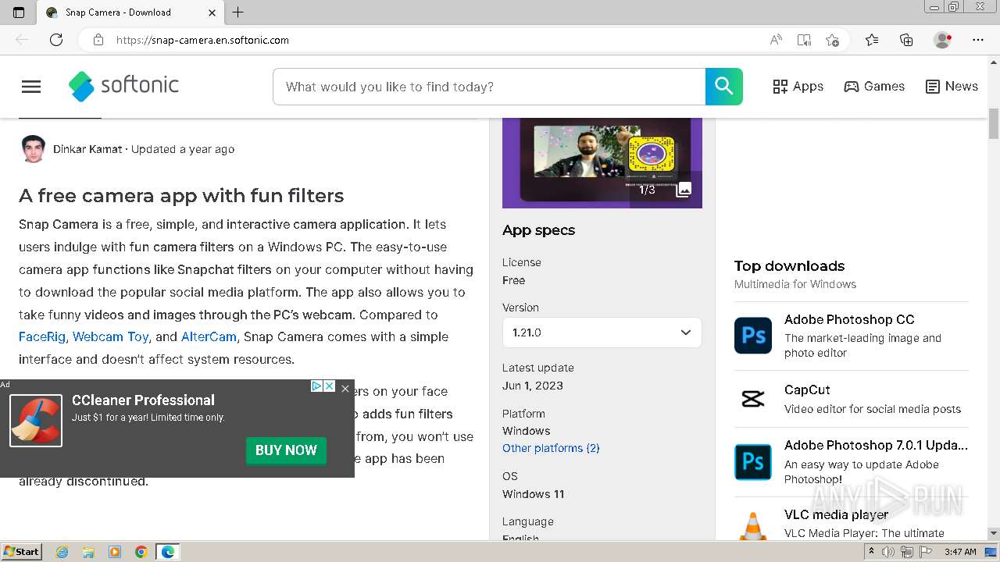1000x562 pixels.
Task: View site information lock icon
Action: 98,40
